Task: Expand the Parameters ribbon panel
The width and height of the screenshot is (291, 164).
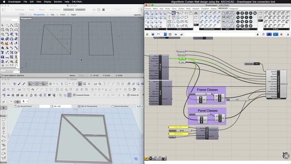Action: 246,29
